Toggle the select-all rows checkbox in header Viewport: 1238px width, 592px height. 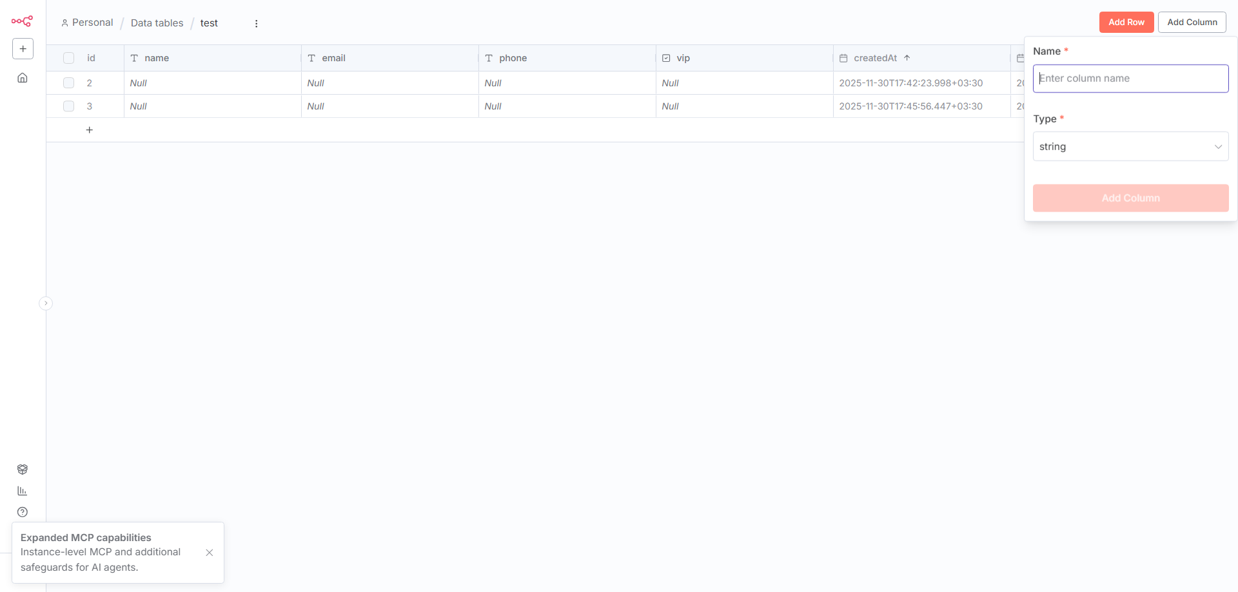click(69, 58)
